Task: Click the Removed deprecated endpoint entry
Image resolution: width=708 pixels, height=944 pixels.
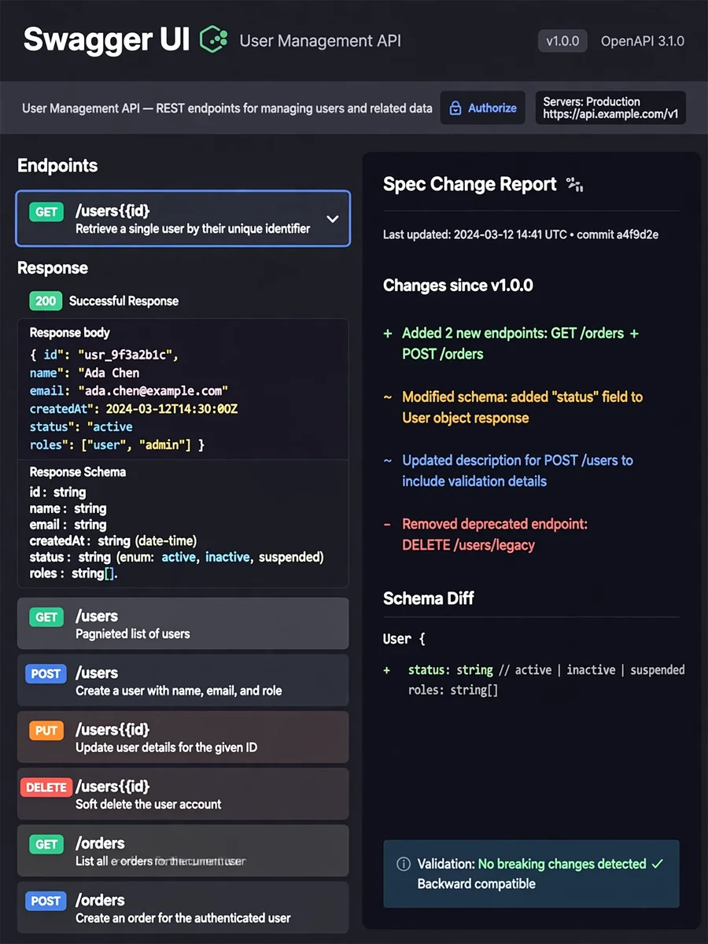Action: (x=495, y=534)
